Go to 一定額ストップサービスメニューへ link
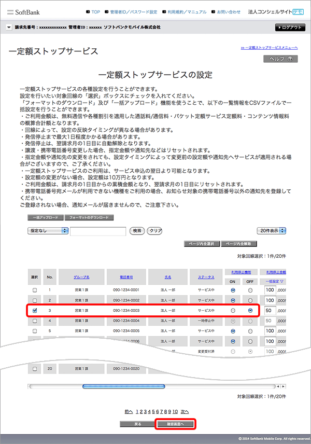The height and width of the screenshot is (444, 311). [269, 48]
